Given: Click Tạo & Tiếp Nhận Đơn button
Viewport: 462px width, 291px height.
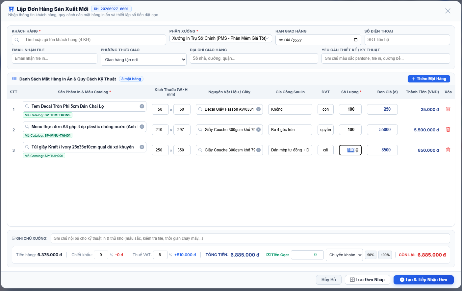Looking at the screenshot, I should pyautogui.click(x=423, y=280).
